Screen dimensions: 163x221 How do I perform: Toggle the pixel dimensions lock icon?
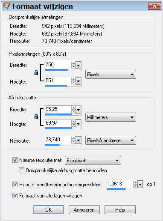point(36,72)
